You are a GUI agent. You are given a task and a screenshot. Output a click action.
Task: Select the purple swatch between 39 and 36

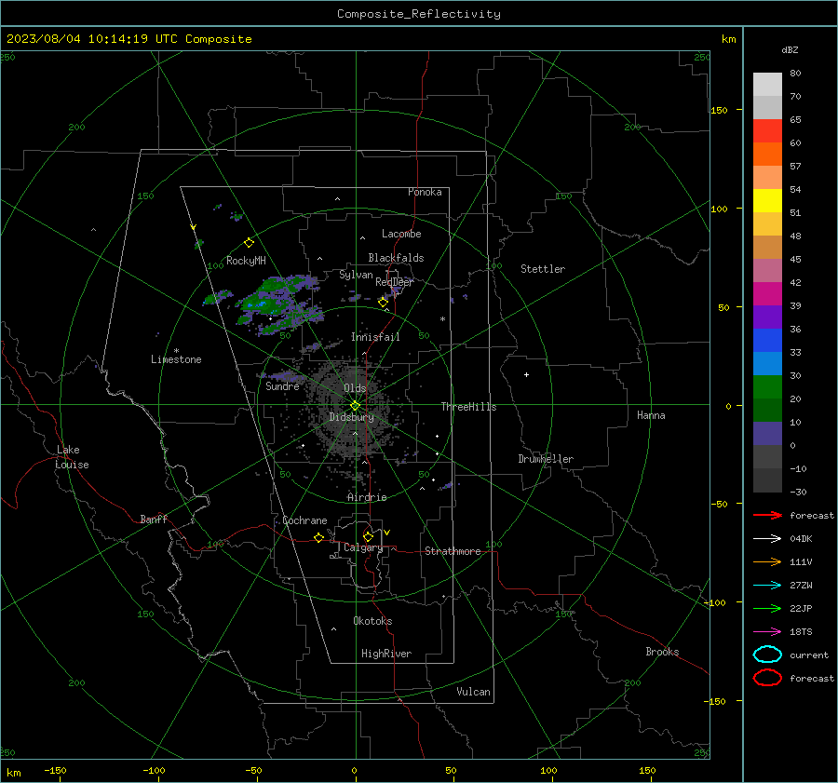point(767,317)
